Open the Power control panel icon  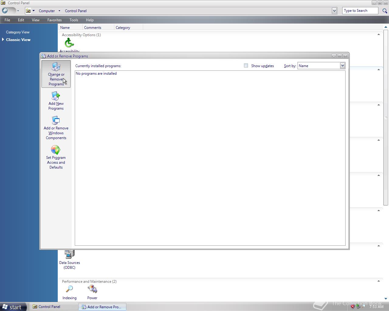coord(92,293)
